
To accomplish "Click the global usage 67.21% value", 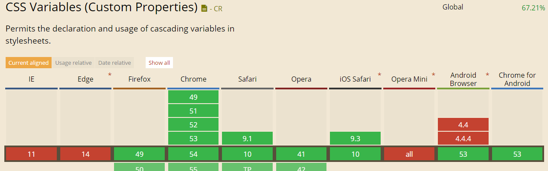I will coord(533,8).
